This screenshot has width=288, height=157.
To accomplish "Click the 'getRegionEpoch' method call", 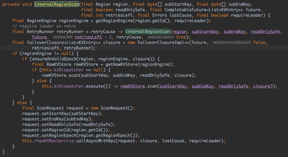I will point(113,135).
